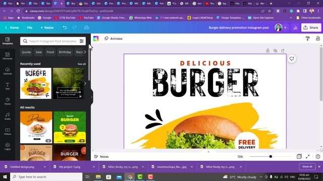
Task: Add a comment using the comment bubble icon
Action: point(292,59)
